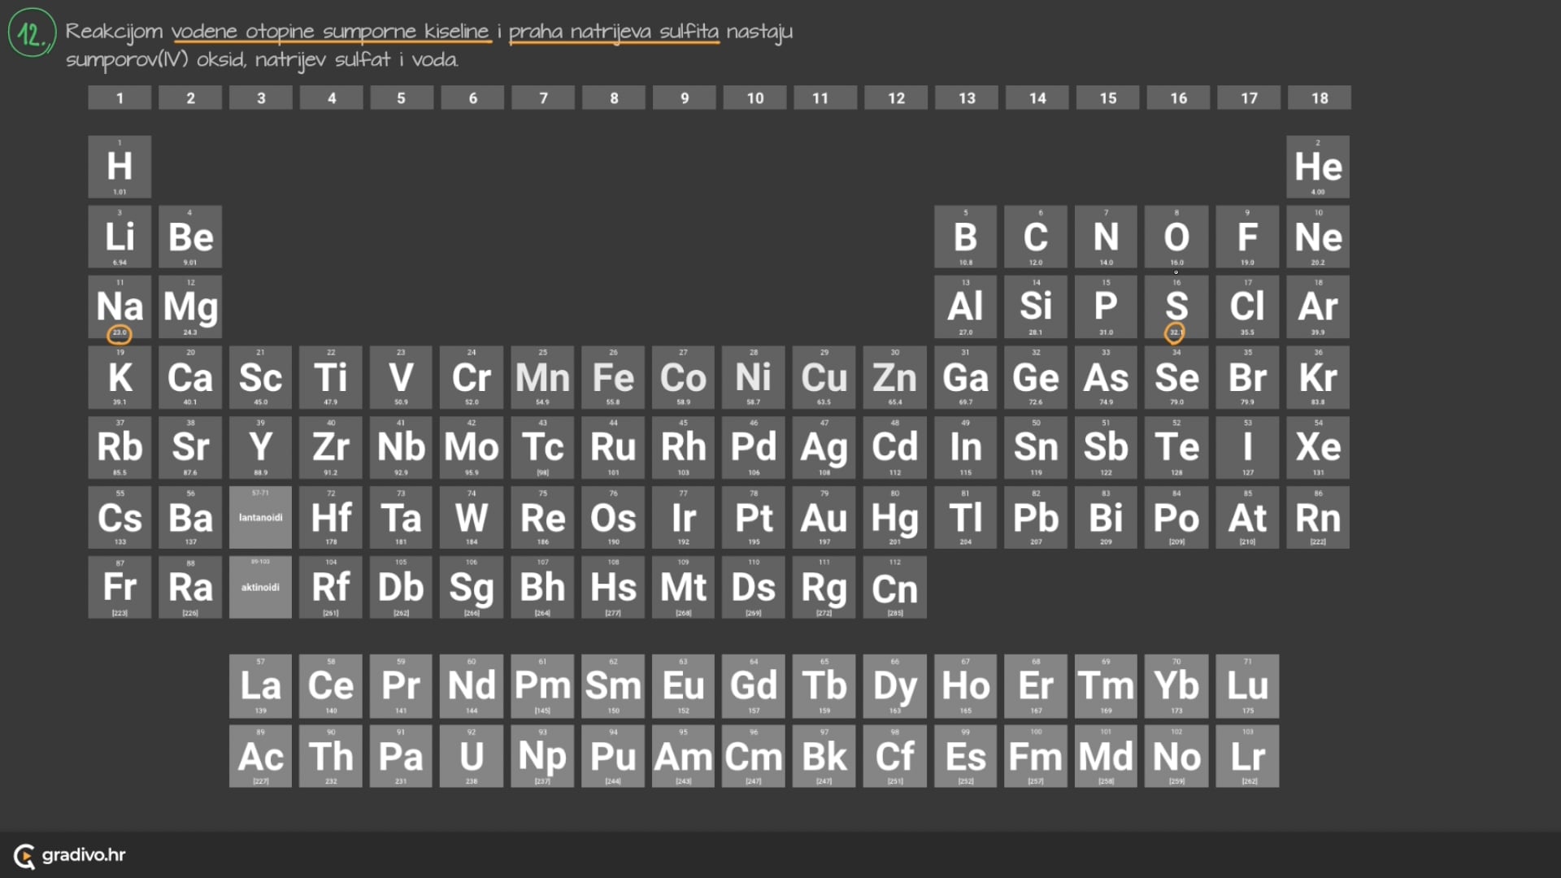Click group column header 18
This screenshot has height=878, width=1561.
pos(1319,98)
